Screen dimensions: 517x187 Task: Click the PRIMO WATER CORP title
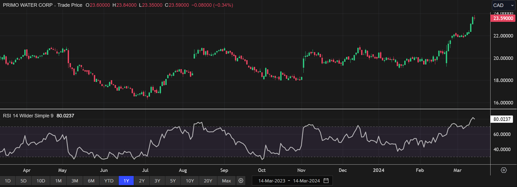click(28, 5)
